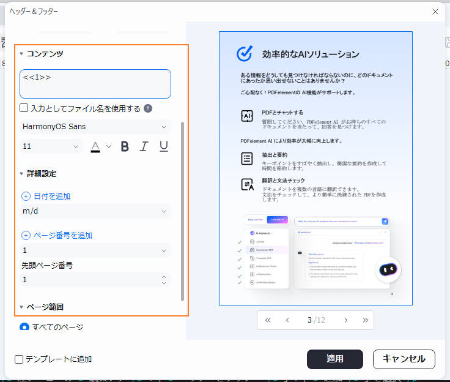This screenshot has height=382, width=450.
Task: Click the settings panel vertical scrollbar
Action: tap(182, 211)
